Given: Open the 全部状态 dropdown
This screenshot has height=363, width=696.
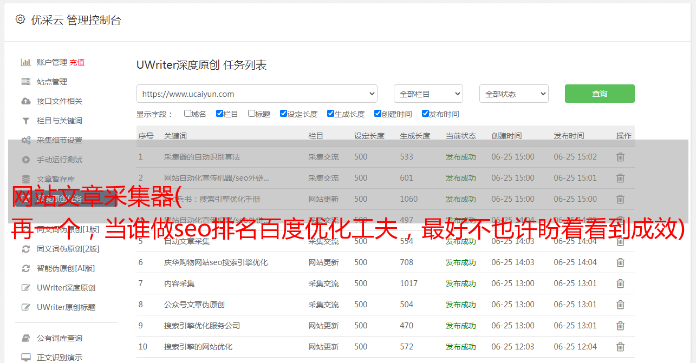Looking at the screenshot, I should pos(514,94).
